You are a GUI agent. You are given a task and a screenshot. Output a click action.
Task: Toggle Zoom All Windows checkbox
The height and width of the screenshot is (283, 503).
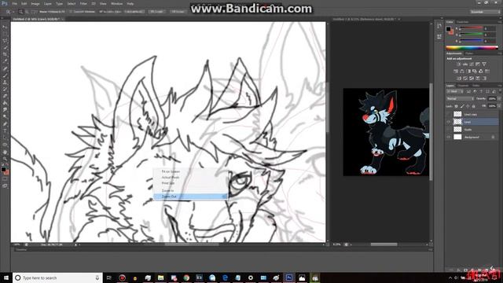pos(72,12)
